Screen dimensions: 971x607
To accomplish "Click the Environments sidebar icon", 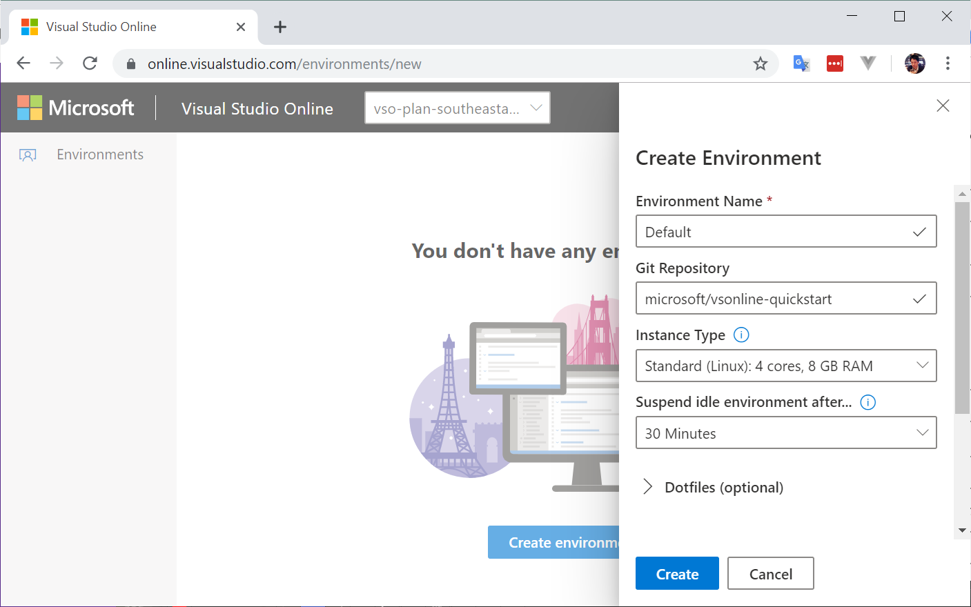I will (x=28, y=155).
